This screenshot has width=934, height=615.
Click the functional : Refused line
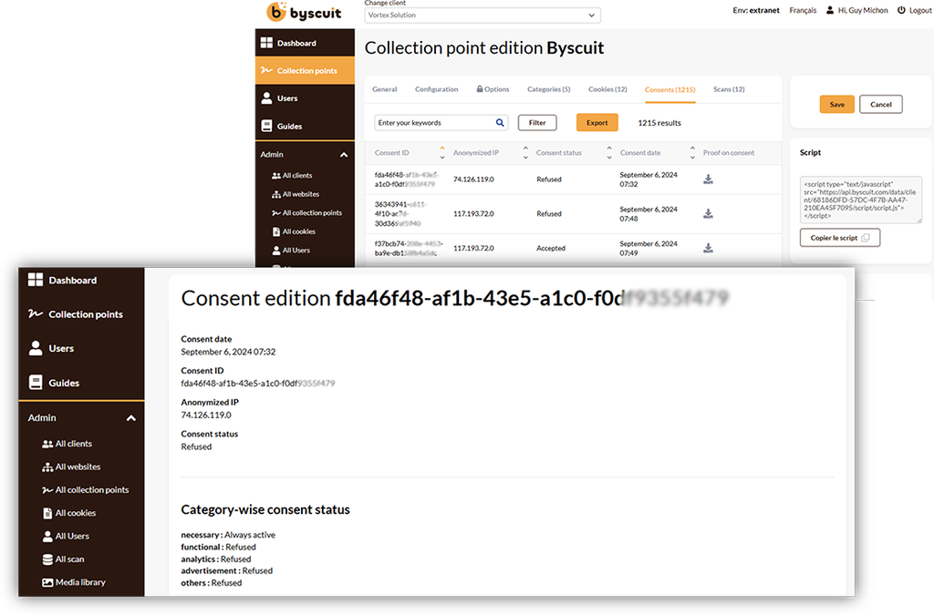[219, 547]
